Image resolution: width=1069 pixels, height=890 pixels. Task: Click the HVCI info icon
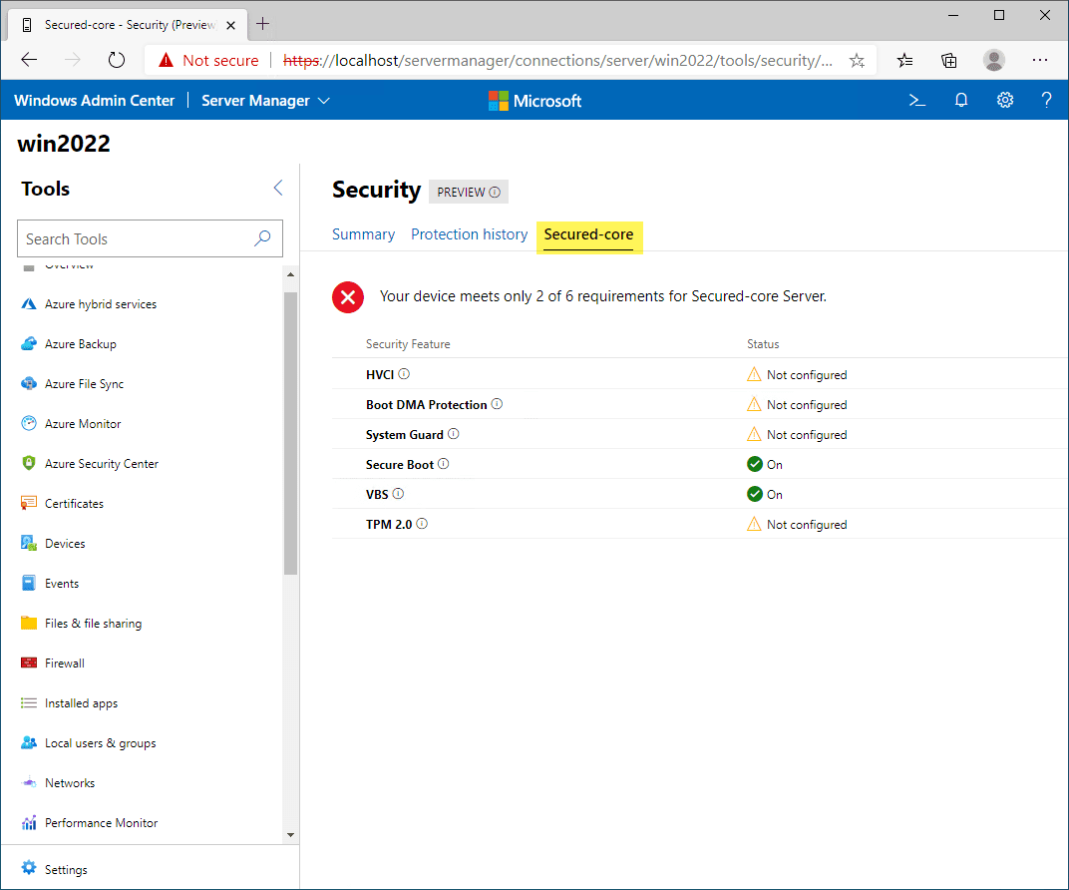point(404,374)
